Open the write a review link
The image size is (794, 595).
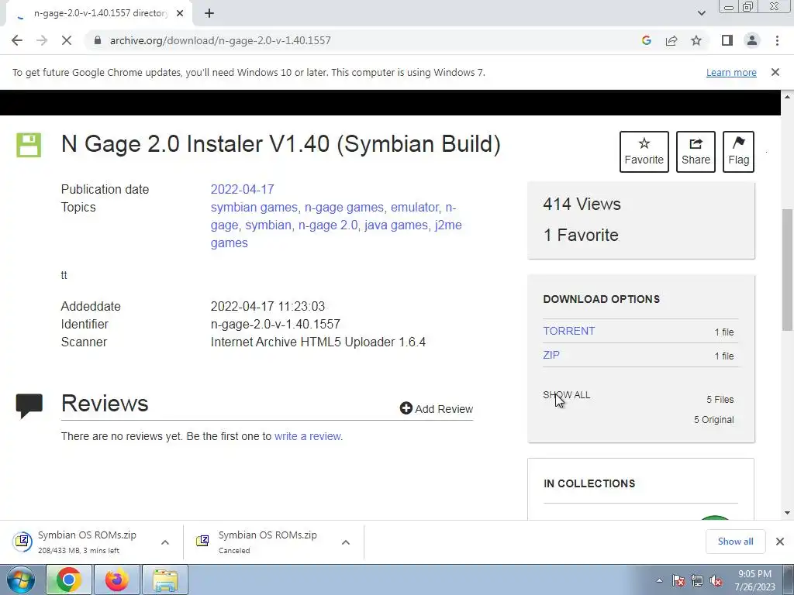coord(308,436)
